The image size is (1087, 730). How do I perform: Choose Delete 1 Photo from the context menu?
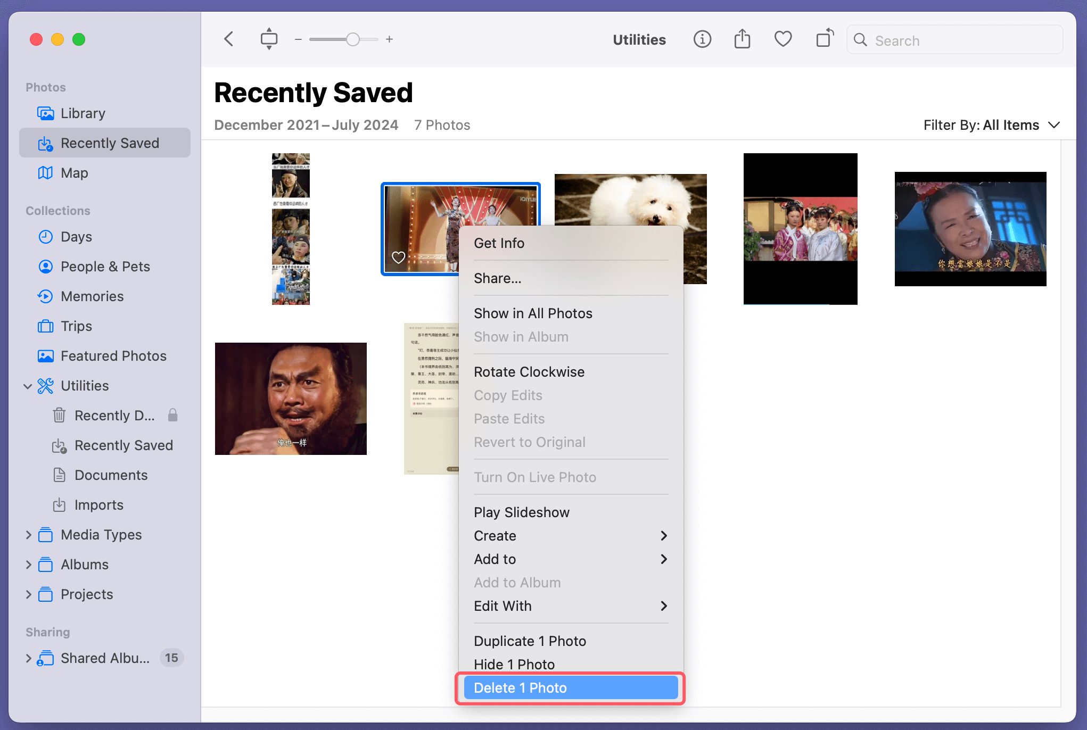[x=521, y=687]
